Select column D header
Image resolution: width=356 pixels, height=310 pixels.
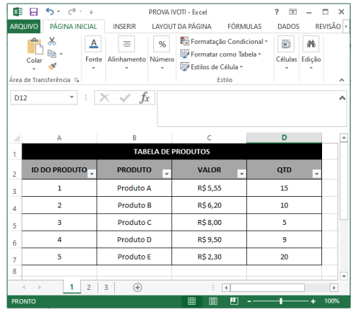(x=284, y=138)
